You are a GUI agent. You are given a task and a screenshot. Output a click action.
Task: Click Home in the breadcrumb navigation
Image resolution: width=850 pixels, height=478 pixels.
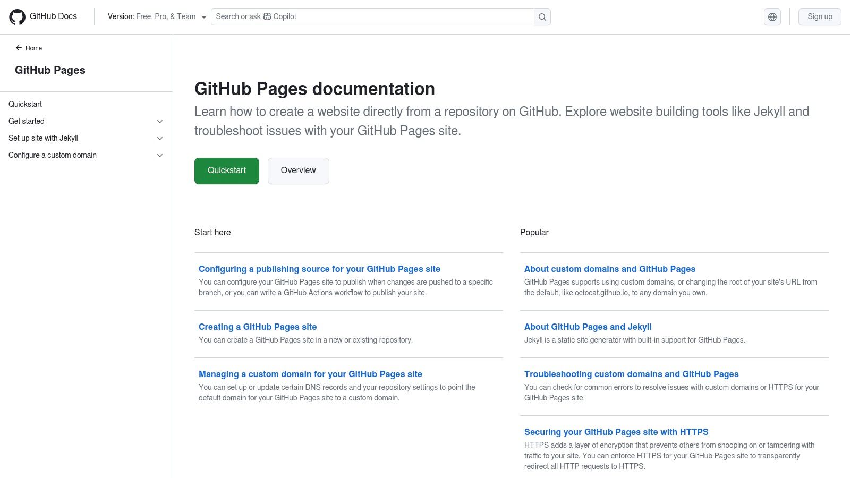tap(33, 48)
